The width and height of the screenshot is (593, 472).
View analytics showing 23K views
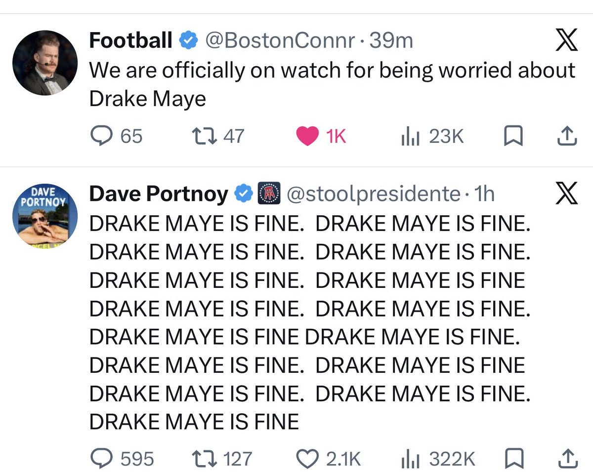coord(432,136)
